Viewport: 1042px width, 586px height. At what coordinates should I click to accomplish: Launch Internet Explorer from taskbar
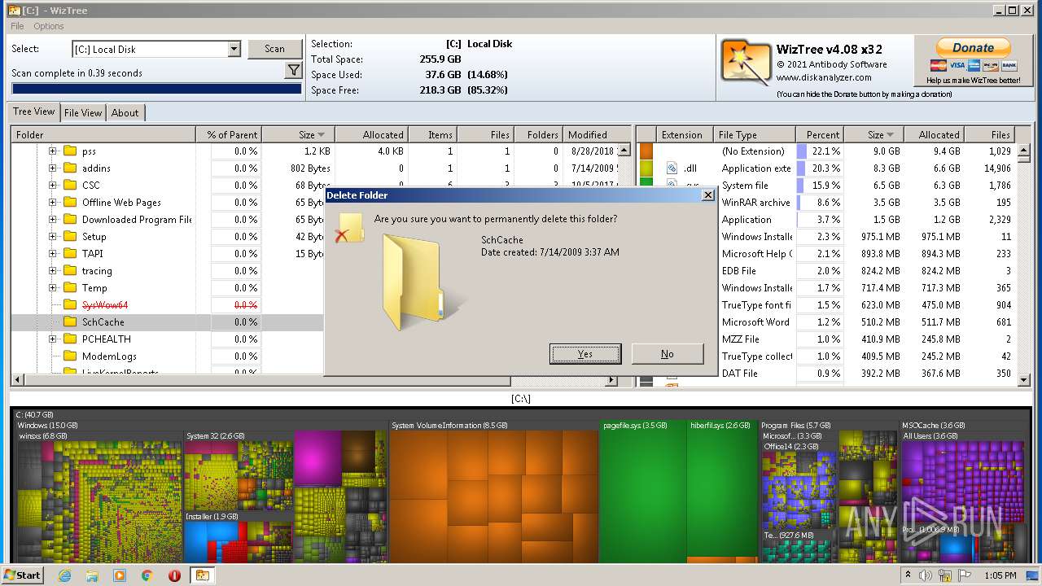click(65, 575)
